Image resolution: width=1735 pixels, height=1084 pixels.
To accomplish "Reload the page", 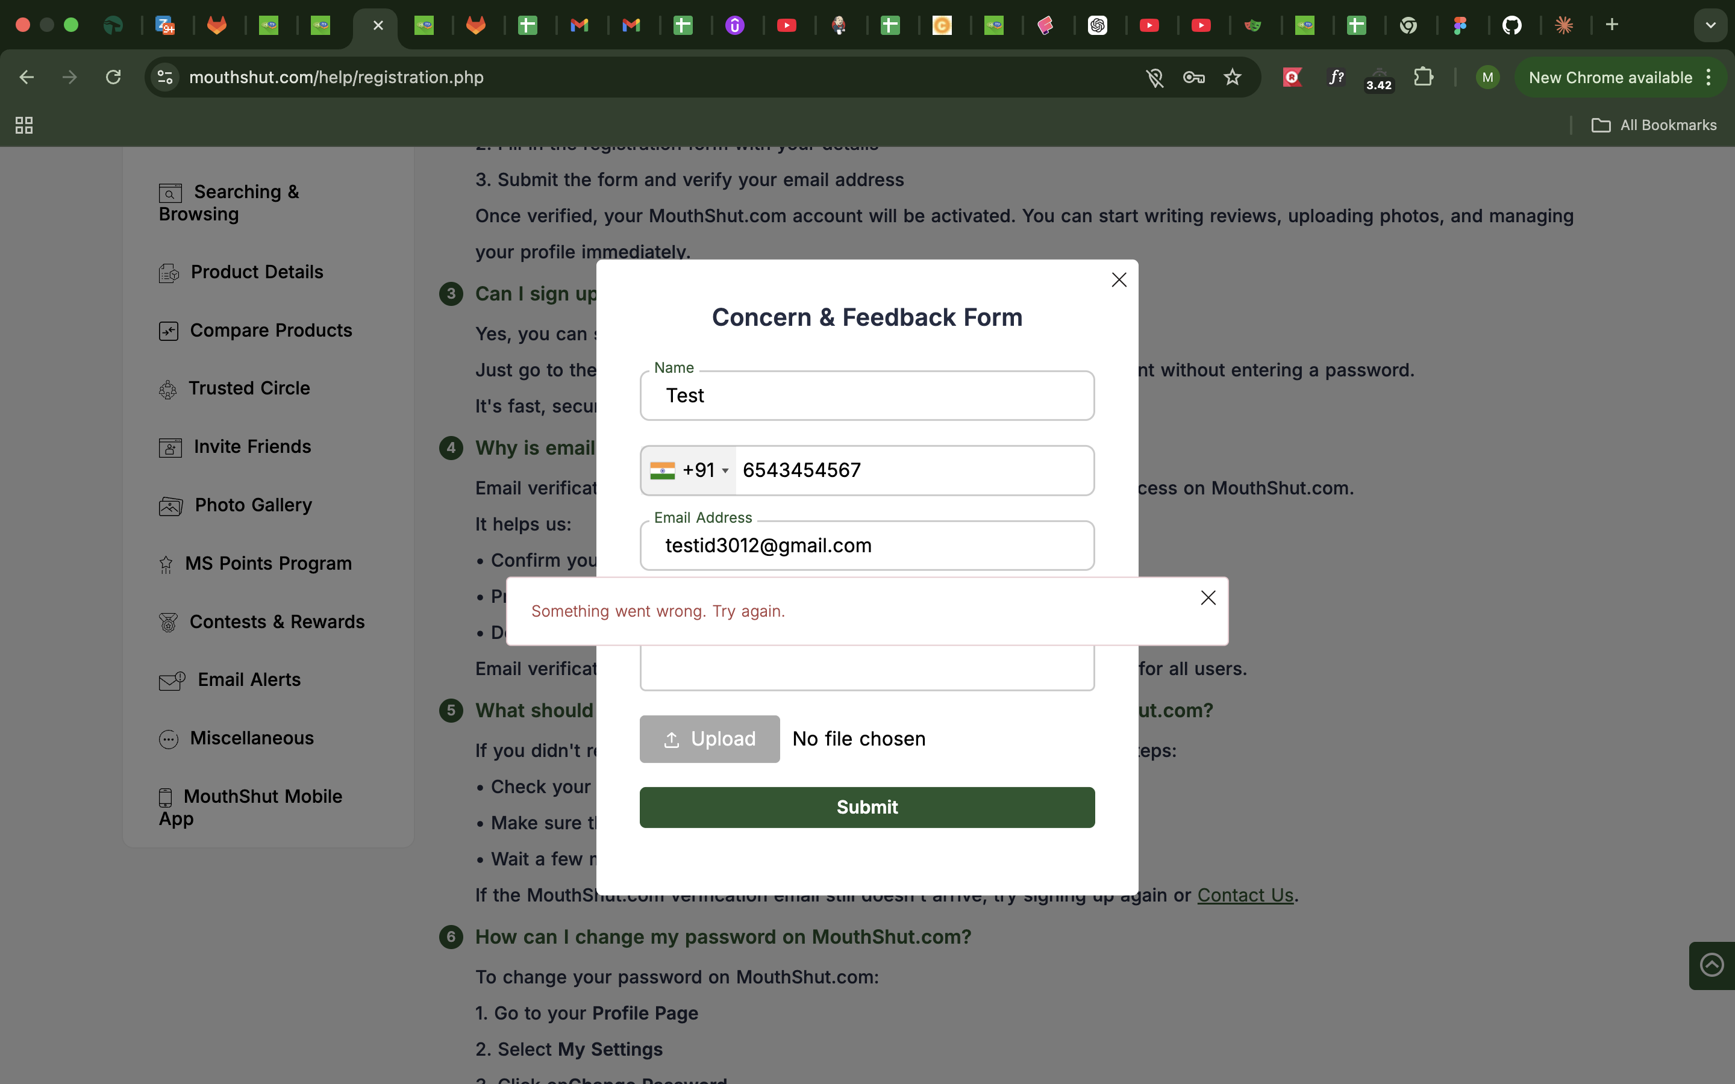I will pos(113,78).
